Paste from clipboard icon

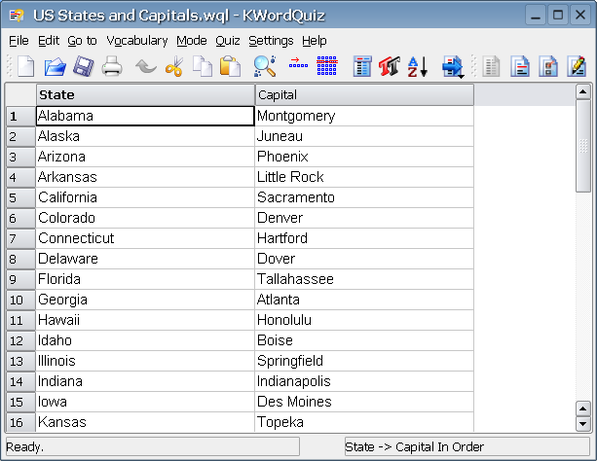[x=230, y=66]
